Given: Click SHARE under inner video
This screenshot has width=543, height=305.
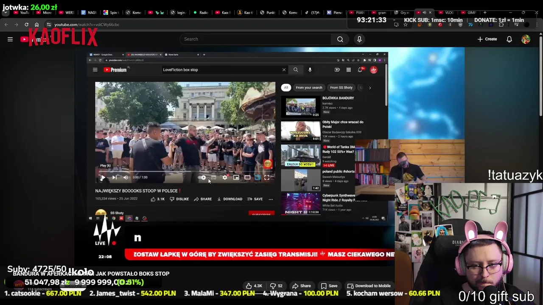Looking at the screenshot, I should 203,199.
